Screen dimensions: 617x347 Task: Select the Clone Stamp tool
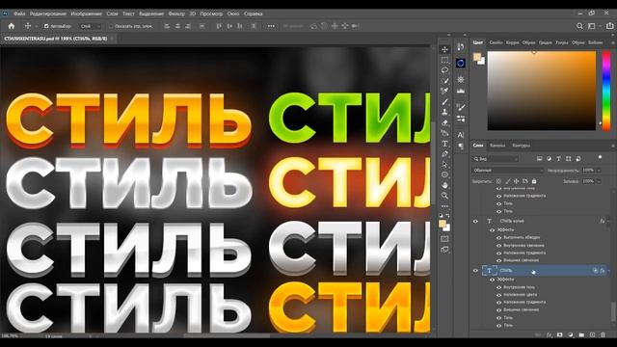(444, 112)
